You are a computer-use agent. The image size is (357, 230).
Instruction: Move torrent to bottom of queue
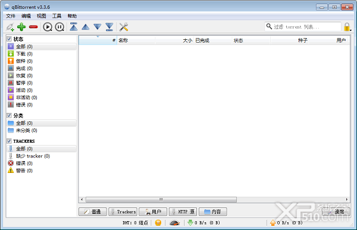(x=109, y=27)
